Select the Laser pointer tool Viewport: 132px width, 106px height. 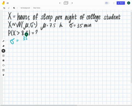(x=4, y=75)
